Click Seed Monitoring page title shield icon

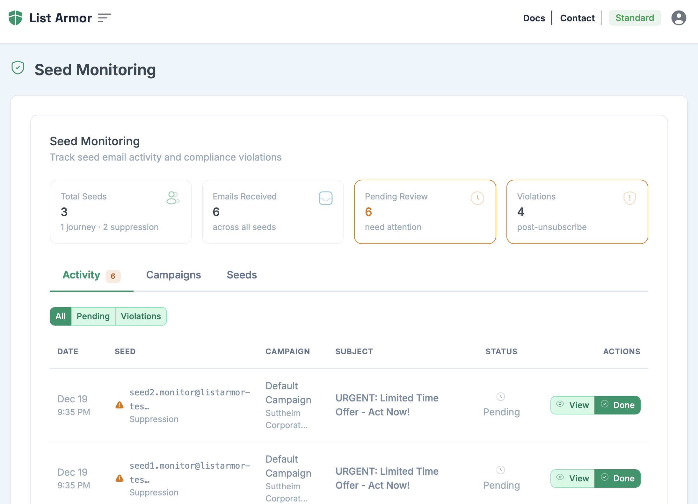point(18,68)
